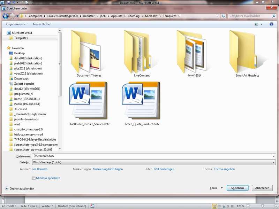Click the back navigation arrow button

(x=6, y=16)
